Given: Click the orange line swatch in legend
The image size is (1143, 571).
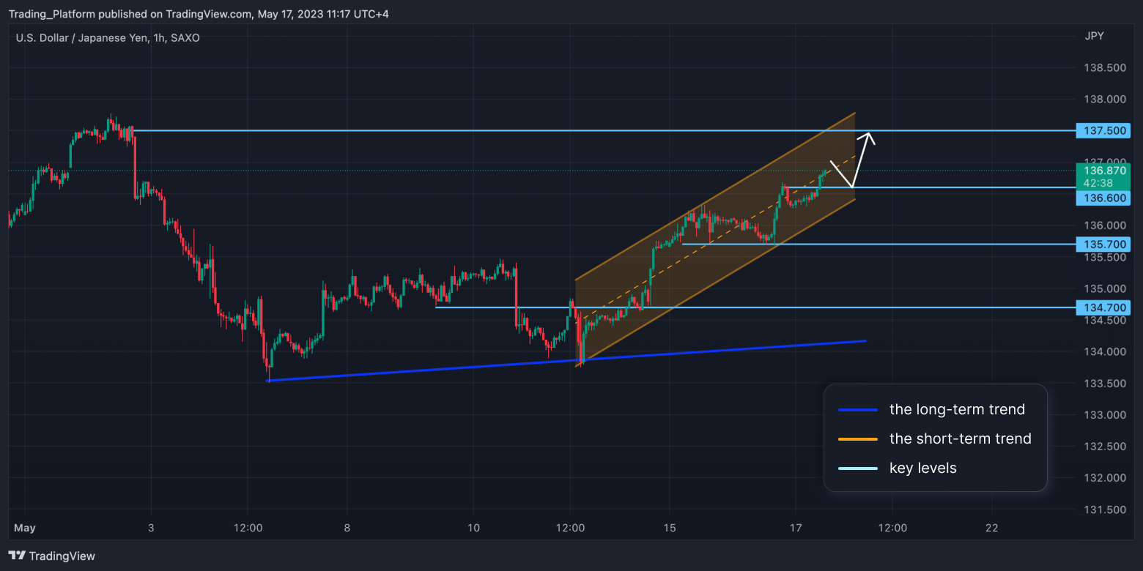Looking at the screenshot, I should 858,439.
